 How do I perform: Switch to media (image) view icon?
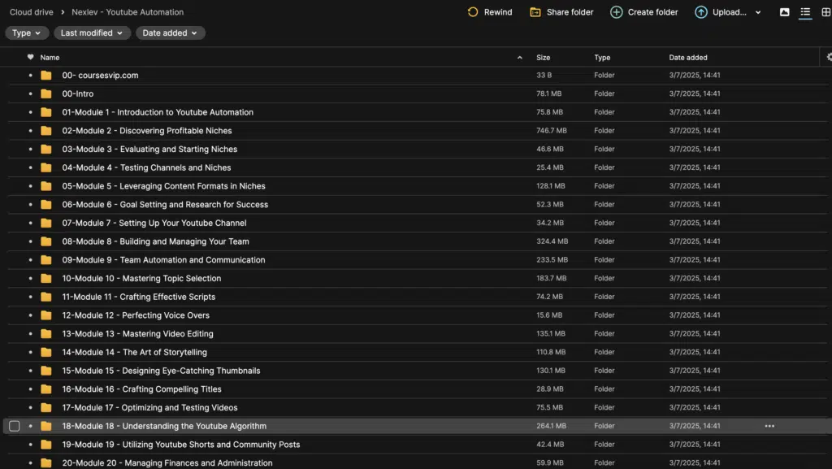(784, 11)
